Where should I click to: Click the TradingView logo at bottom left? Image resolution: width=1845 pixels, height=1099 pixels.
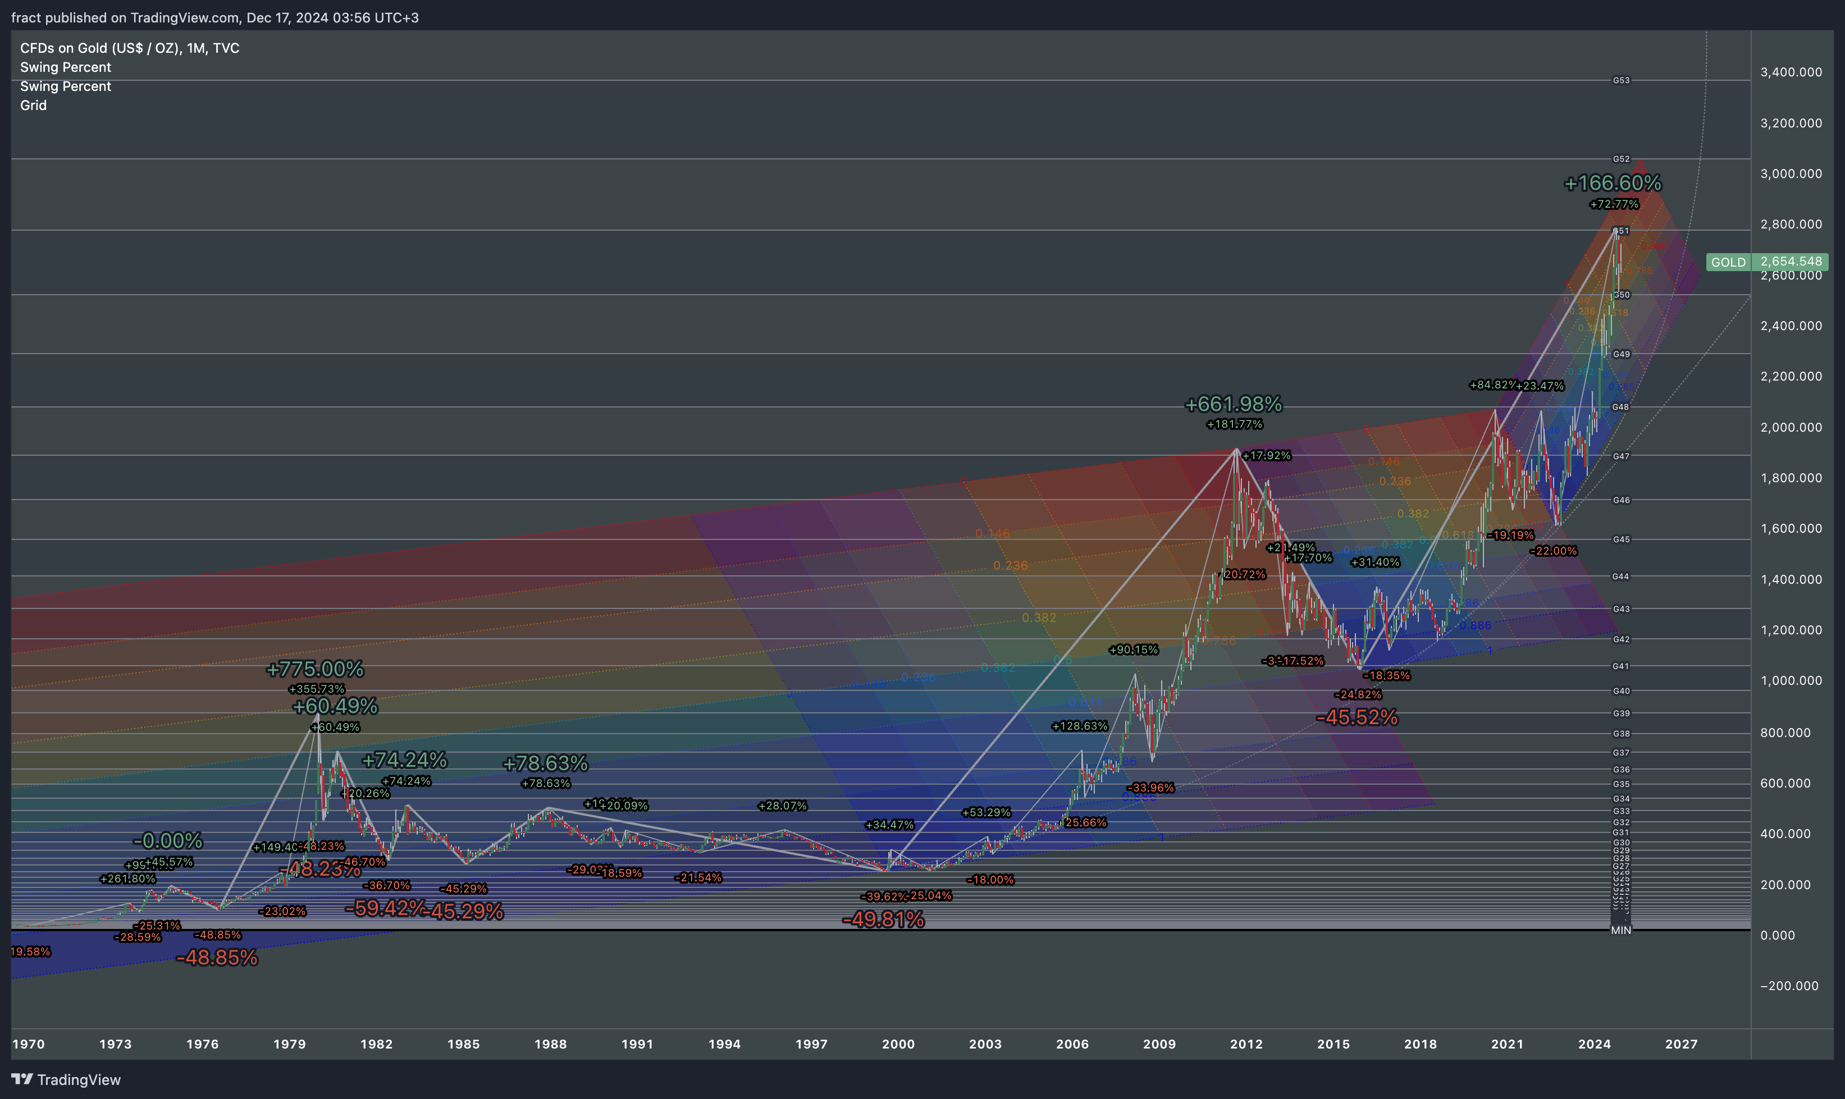coord(66,1079)
